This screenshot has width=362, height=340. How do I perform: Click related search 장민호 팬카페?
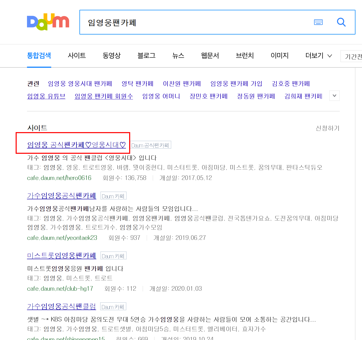[209, 96]
